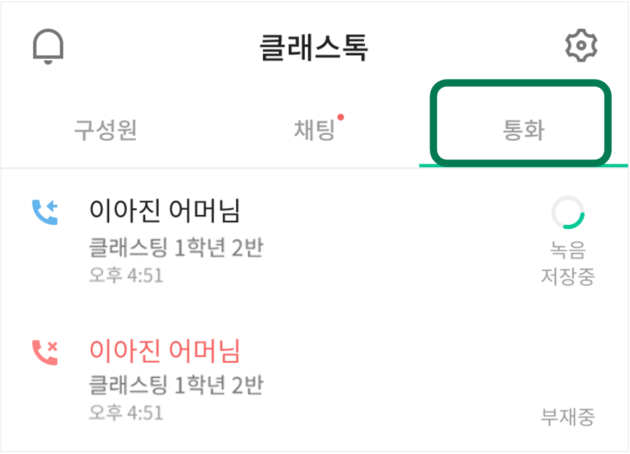Switch to the 채팅 tab
Viewport: 630px width, 454px height.
click(x=314, y=130)
